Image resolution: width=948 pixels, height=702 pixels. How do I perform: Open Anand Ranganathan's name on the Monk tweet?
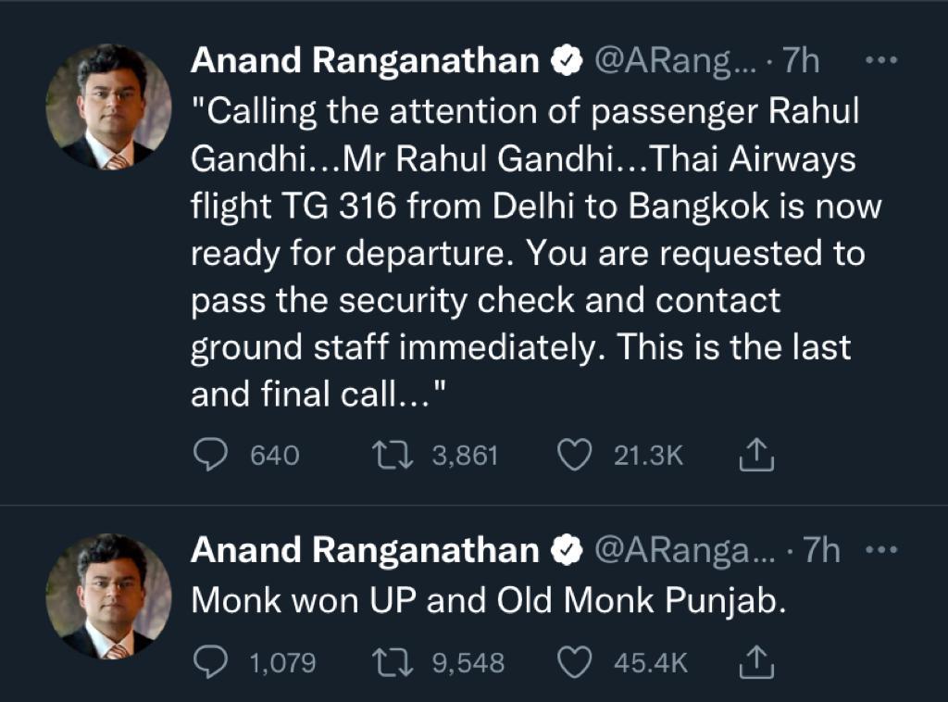(x=364, y=550)
